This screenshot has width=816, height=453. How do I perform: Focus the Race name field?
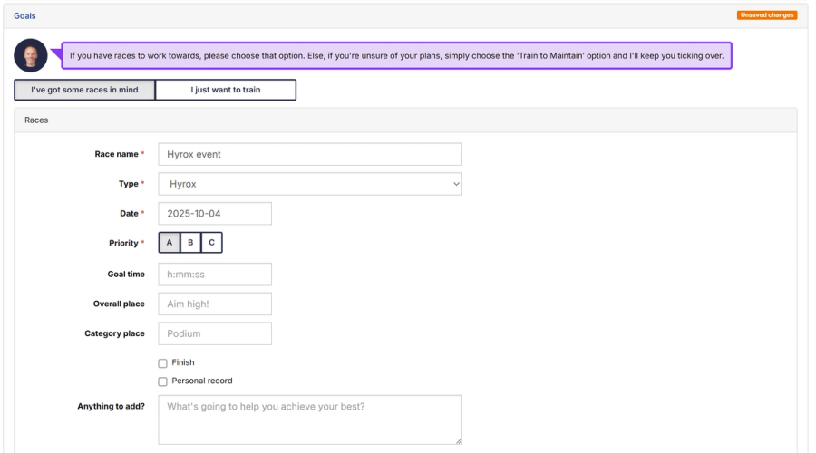pos(310,154)
